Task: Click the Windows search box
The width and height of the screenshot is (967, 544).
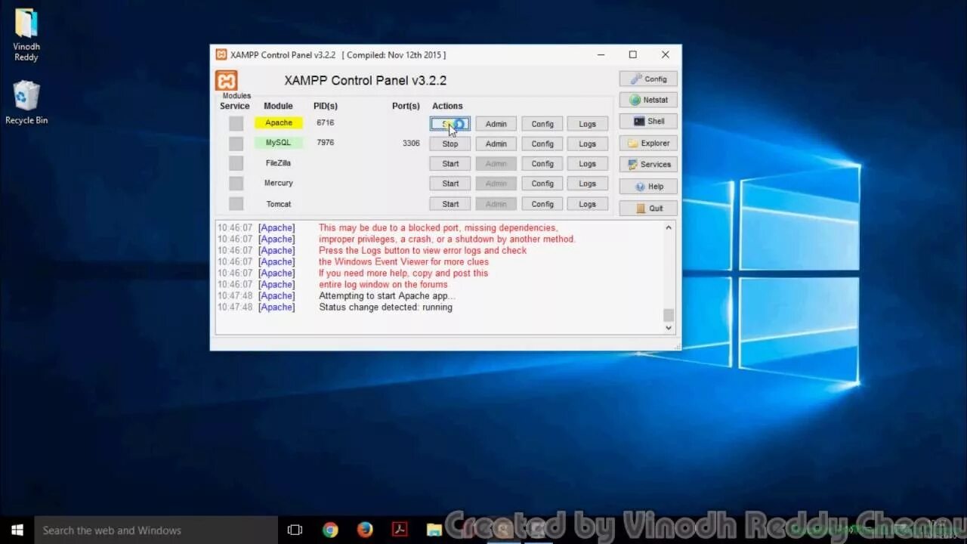Action: (156, 530)
